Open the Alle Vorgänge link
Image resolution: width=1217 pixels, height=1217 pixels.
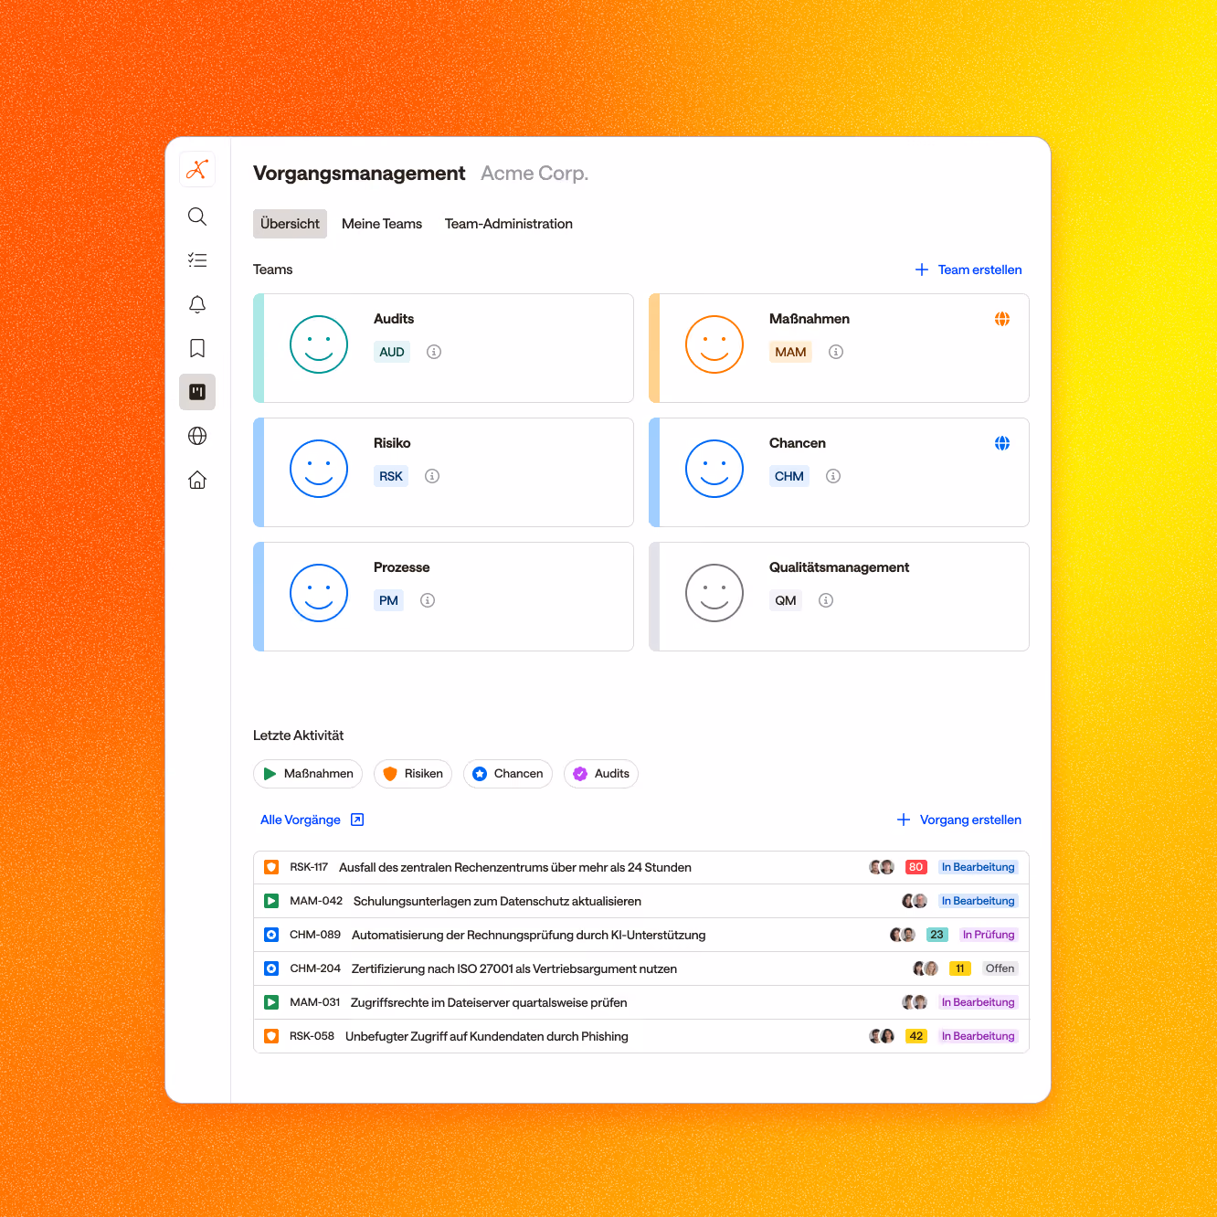tap(312, 820)
